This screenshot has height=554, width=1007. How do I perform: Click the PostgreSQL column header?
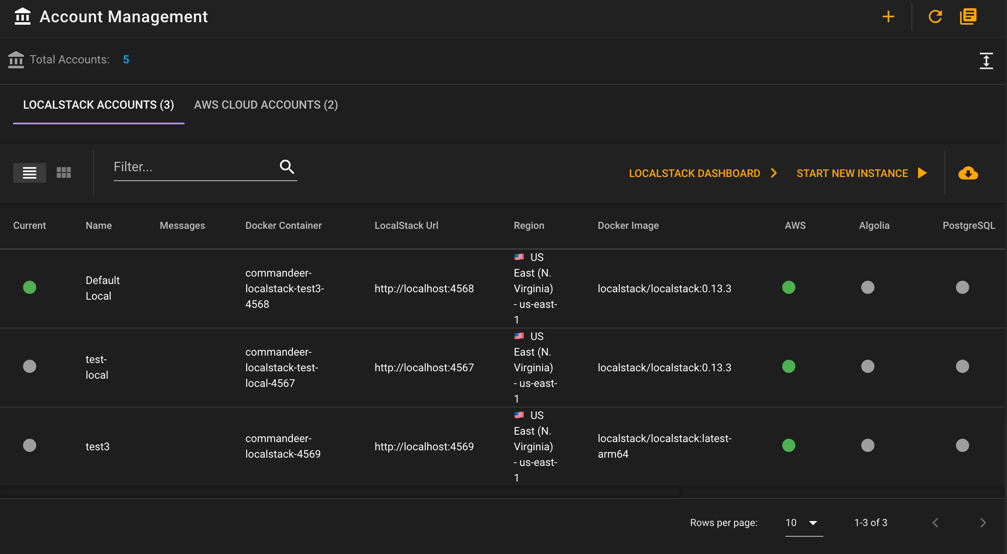[969, 226]
